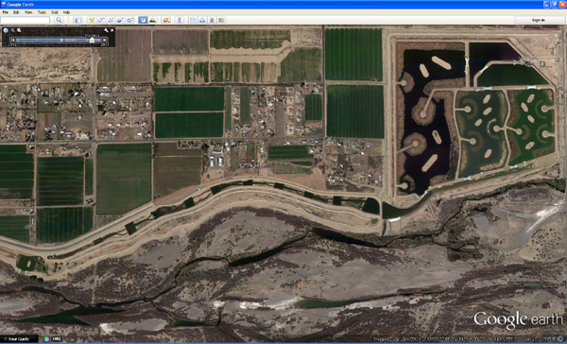
Task: Open the File menu
Action: (x=6, y=12)
